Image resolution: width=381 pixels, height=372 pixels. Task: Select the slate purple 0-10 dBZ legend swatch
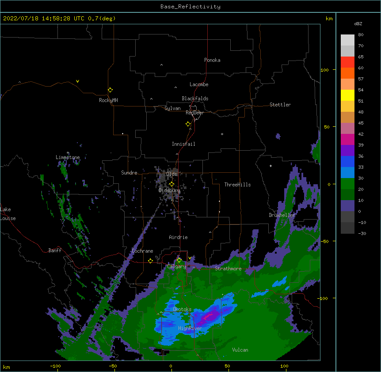(347, 206)
